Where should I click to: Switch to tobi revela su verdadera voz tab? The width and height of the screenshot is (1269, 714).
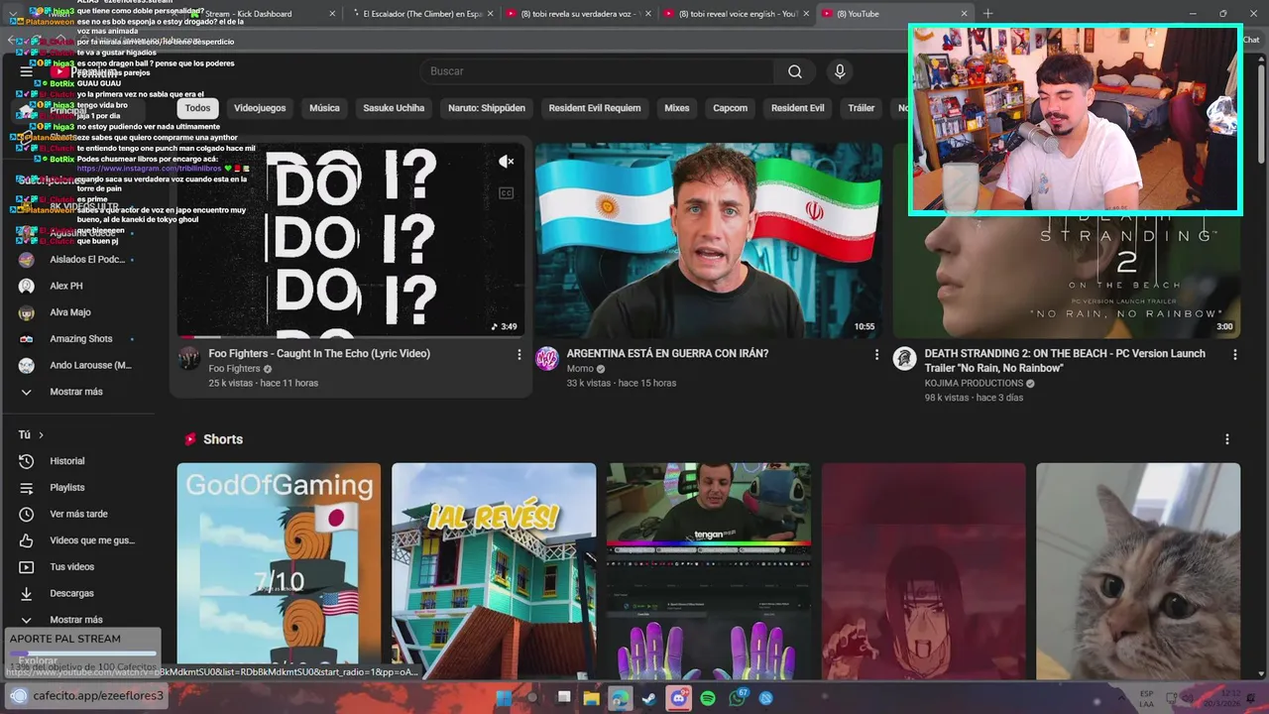click(x=577, y=14)
